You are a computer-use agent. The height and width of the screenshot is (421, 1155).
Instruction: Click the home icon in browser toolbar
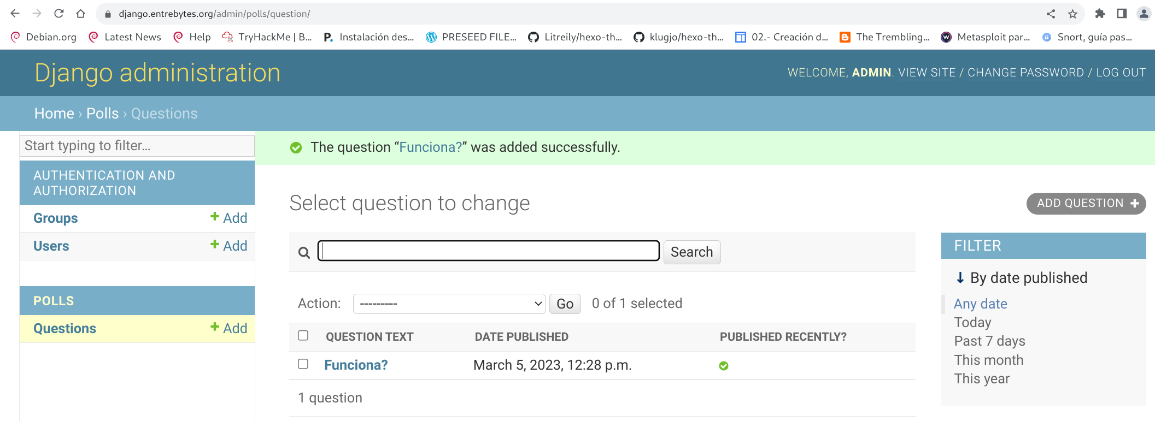[x=80, y=14]
